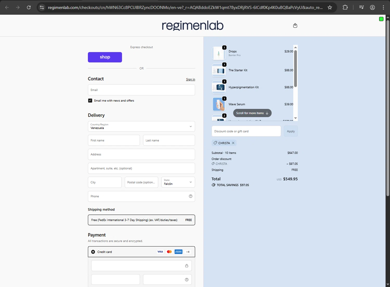
Task: Pay with Shop express checkout button
Action: [x=105, y=57]
